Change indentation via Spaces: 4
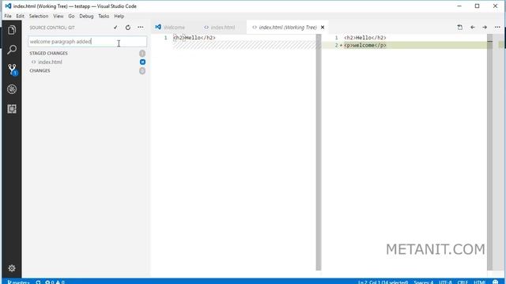The height and width of the screenshot is (284, 506). pyautogui.click(x=424, y=282)
